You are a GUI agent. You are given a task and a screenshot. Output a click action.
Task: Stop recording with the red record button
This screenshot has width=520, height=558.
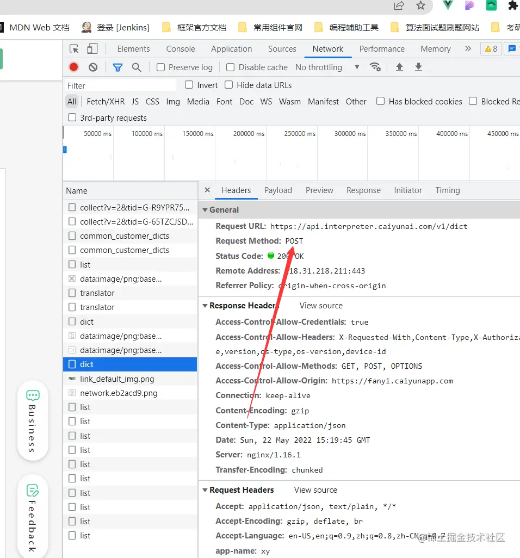pos(73,67)
